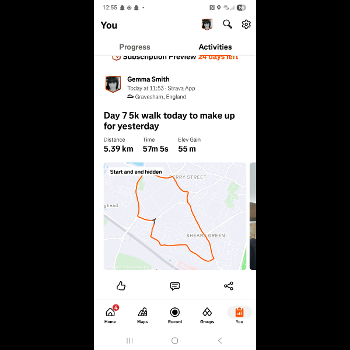This screenshot has height=350, width=350.
Task: Start recording with Record button
Action: 175,315
